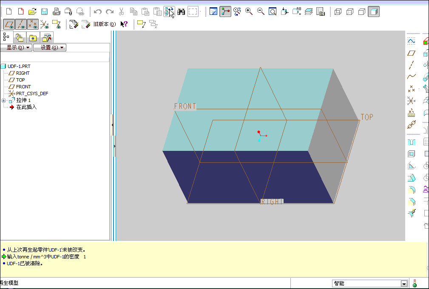429x289 pixels.
Task: Toggle spin center display
Action: [225, 11]
